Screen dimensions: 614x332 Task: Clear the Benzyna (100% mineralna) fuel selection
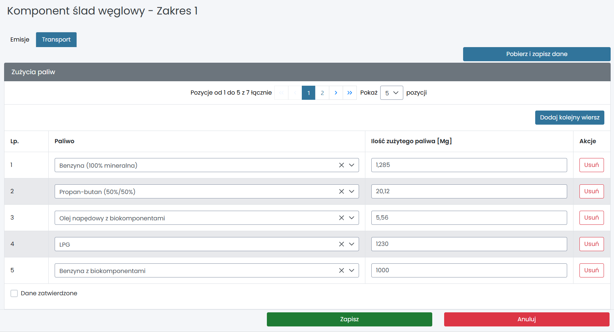[341, 165]
